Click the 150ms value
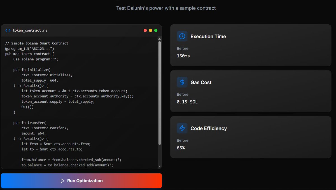Screen dimensions: 336x190 coord(183,56)
